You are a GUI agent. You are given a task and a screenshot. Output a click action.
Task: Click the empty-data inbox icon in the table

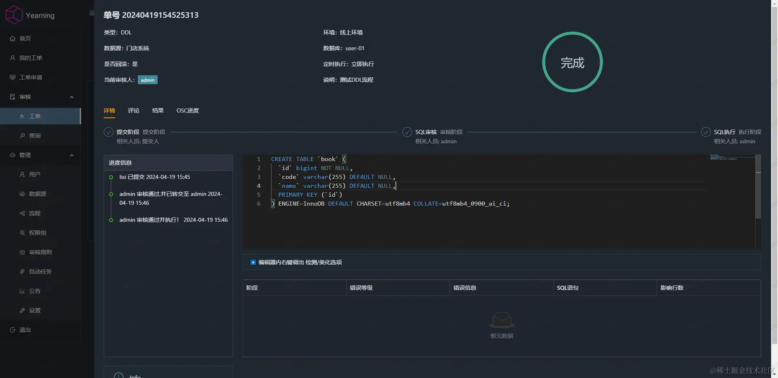[502, 320]
